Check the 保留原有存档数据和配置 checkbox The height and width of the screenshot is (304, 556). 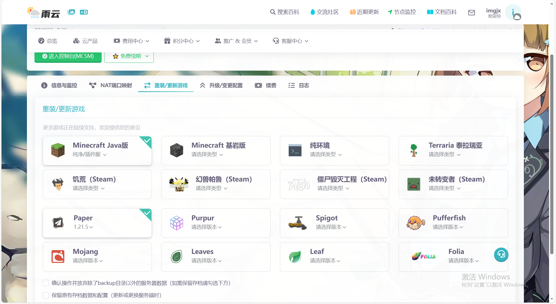coord(46,295)
